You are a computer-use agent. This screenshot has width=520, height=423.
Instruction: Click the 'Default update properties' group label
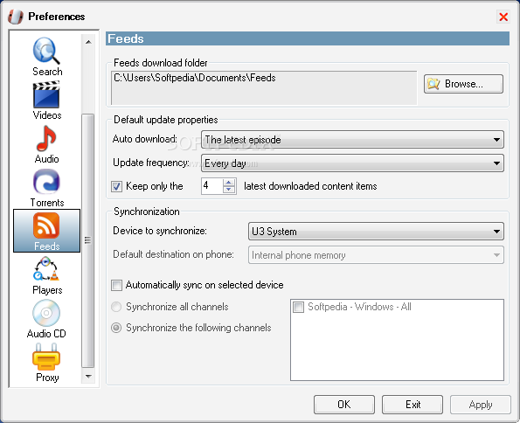[165, 120]
